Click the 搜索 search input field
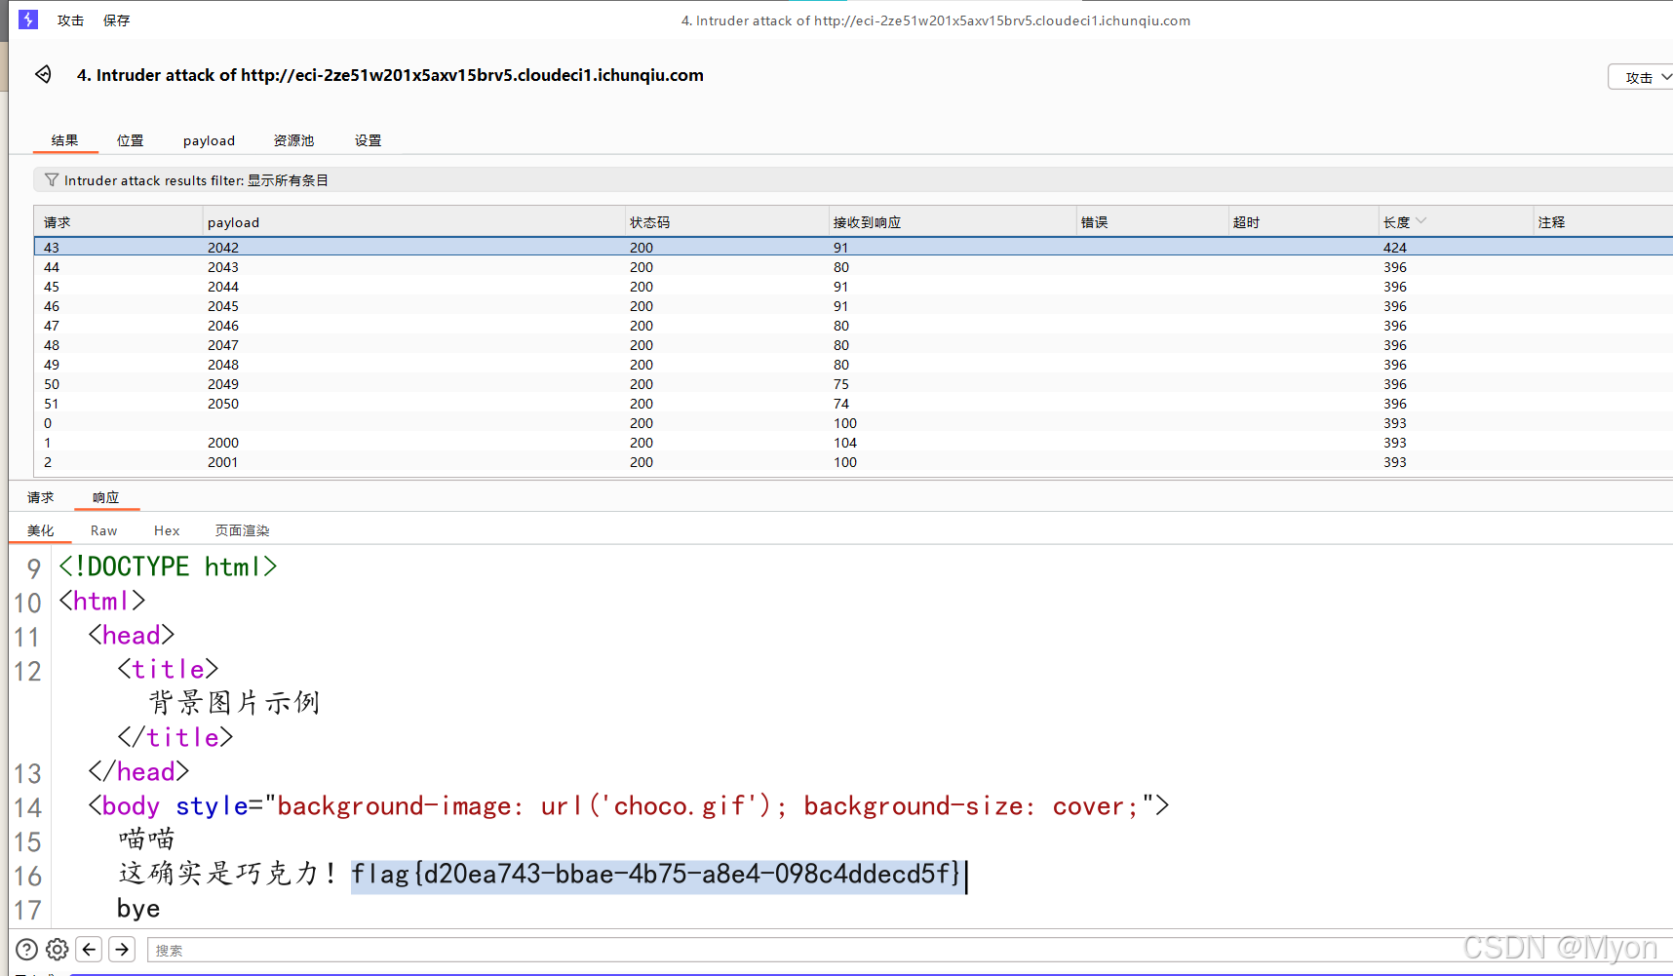This screenshot has width=1673, height=976. (x=910, y=950)
